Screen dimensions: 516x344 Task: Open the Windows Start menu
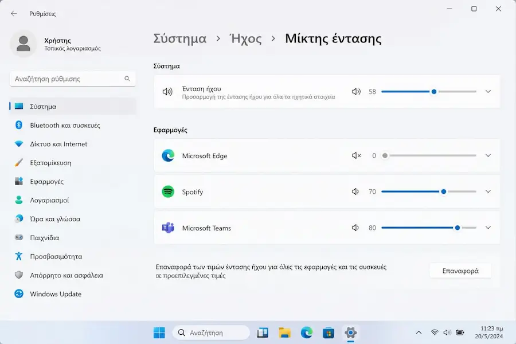click(159, 333)
